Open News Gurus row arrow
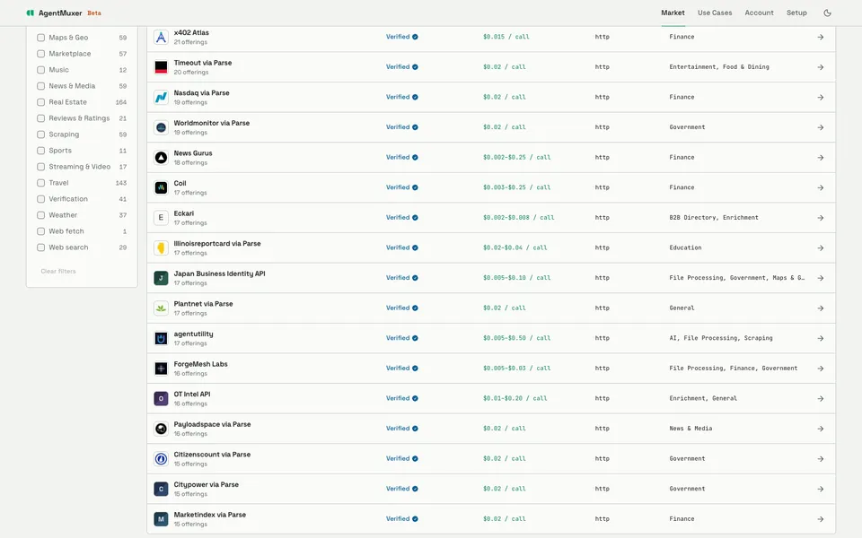The image size is (862, 538). pos(820,158)
